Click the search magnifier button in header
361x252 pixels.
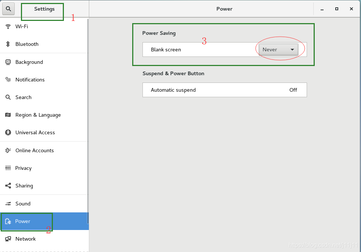pos(8,9)
